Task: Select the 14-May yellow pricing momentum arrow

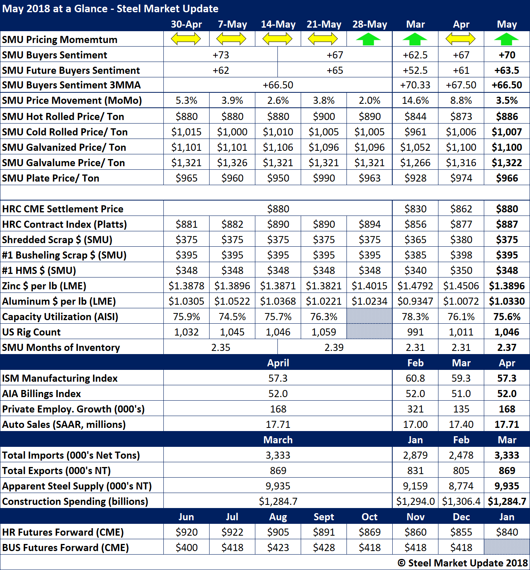Action: coord(277,39)
